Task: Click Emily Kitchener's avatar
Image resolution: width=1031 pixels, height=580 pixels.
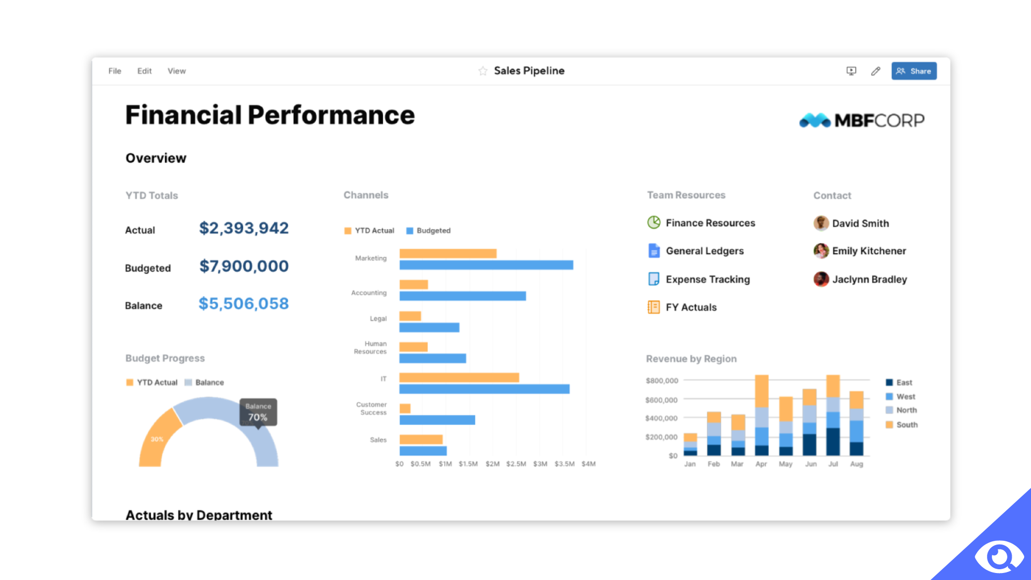Action: pos(821,251)
